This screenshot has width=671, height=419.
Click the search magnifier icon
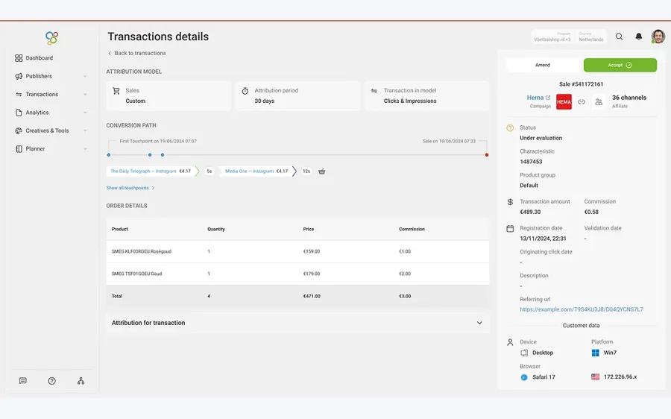click(620, 37)
